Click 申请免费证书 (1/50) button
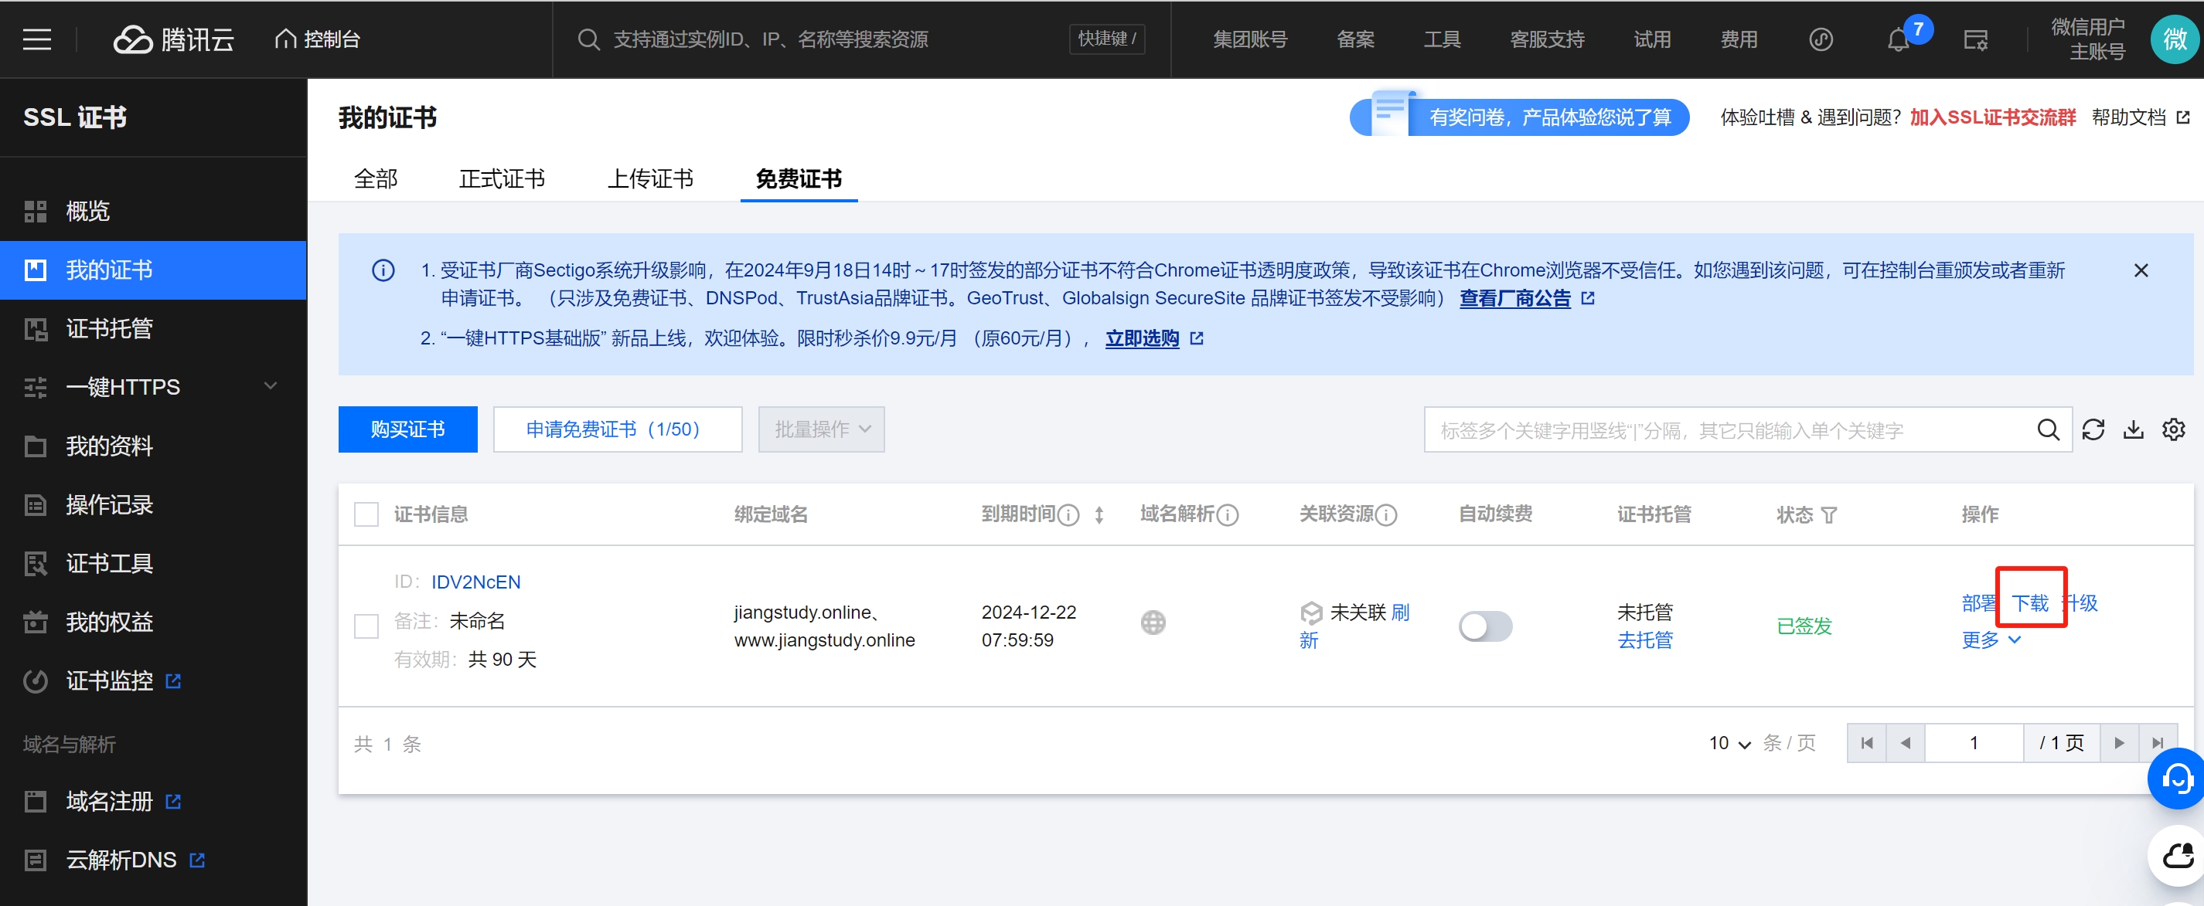 pyautogui.click(x=617, y=429)
